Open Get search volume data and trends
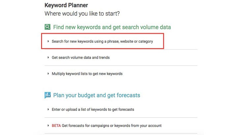Image resolution: width=231 pixels, height=135 pixels. coord(81,58)
